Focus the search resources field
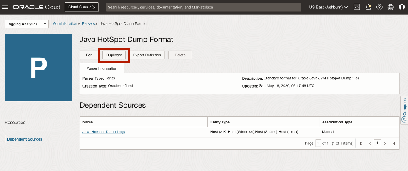The width and height of the screenshot is (408, 171). pyautogui.click(x=204, y=7)
